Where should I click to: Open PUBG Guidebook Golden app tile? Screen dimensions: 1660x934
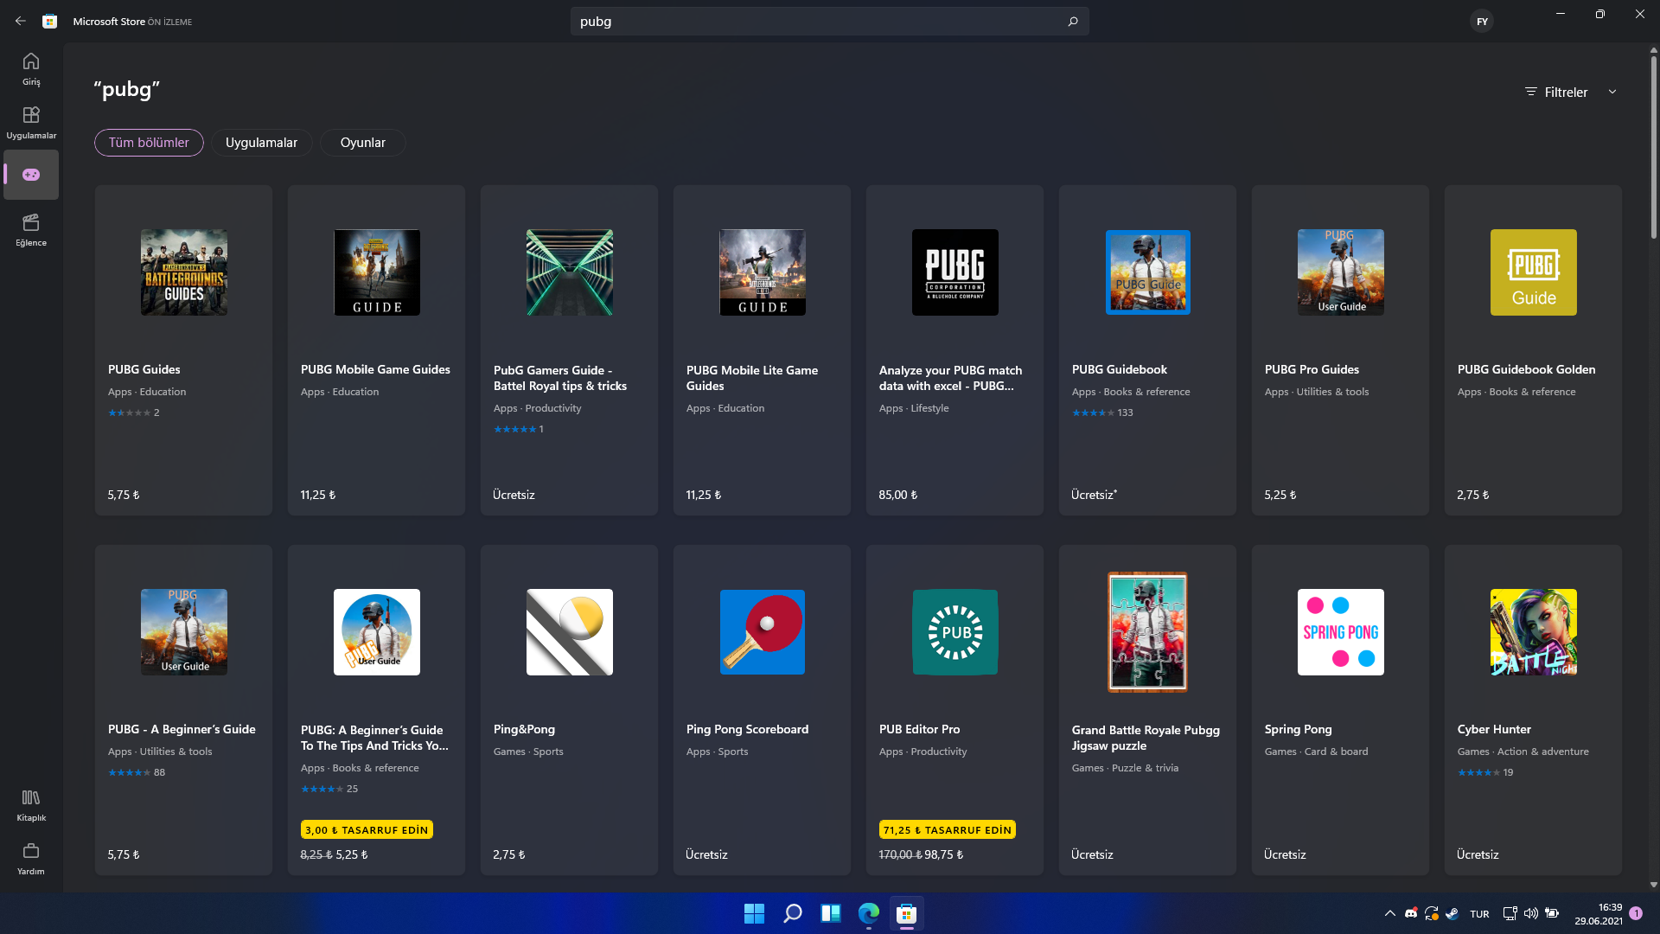click(x=1533, y=349)
